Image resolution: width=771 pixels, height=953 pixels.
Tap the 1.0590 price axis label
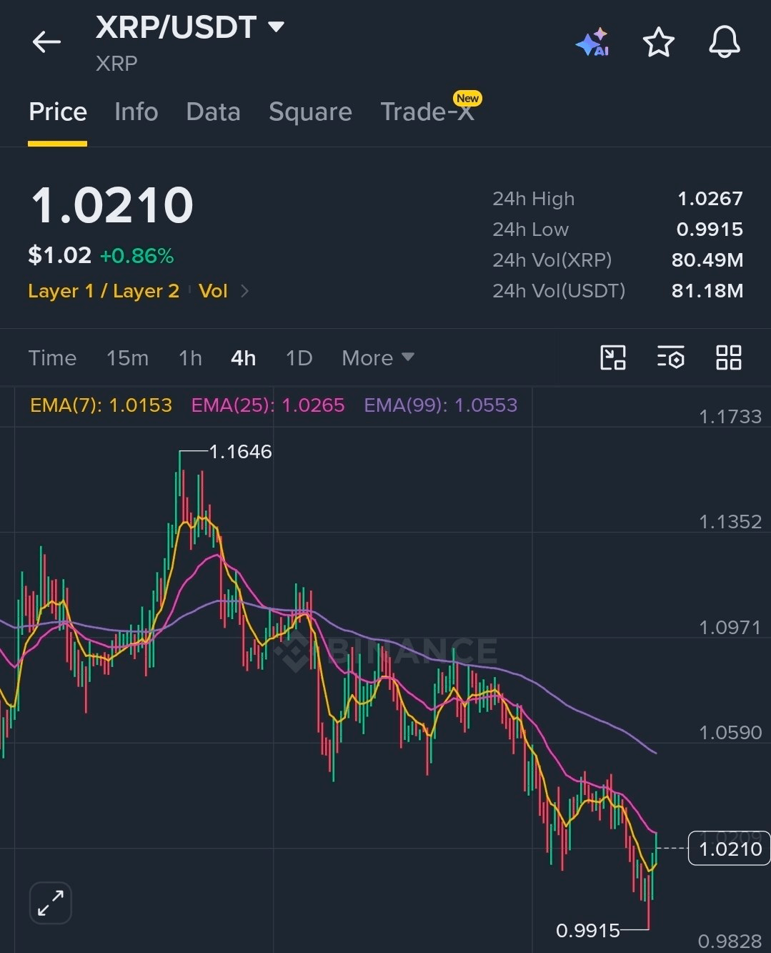tap(730, 733)
